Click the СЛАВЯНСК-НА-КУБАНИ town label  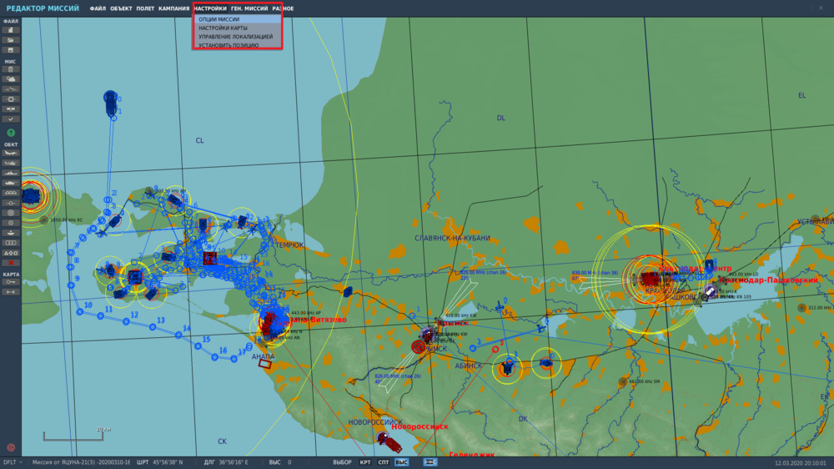452,238
